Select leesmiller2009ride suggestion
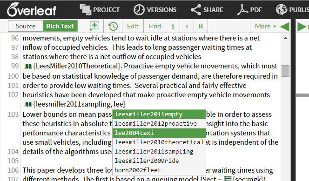 pyautogui.click(x=159, y=161)
